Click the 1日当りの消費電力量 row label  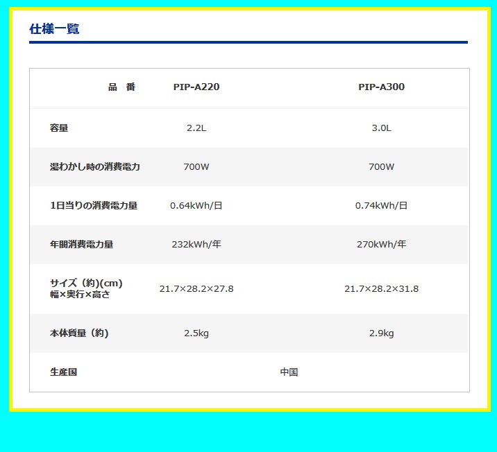click(94, 206)
